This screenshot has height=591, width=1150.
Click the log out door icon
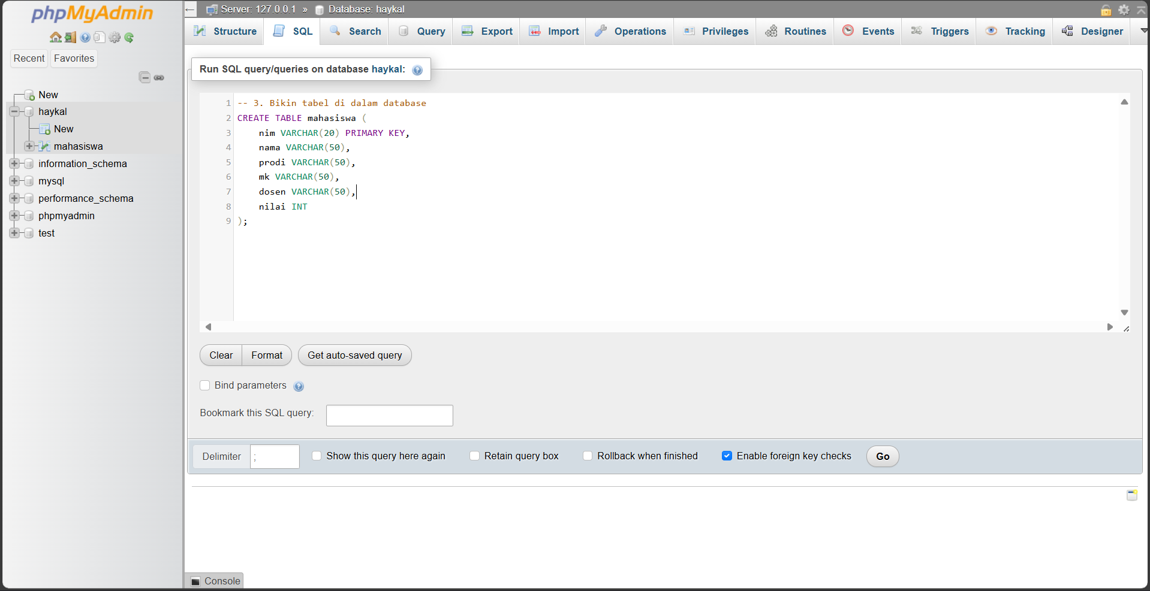tap(71, 37)
